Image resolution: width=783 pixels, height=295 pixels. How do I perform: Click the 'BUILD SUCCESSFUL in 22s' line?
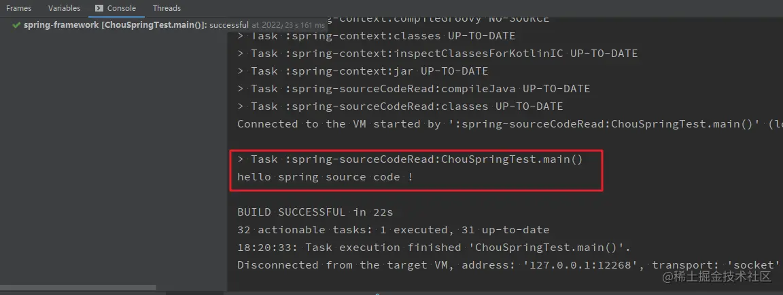(x=315, y=212)
